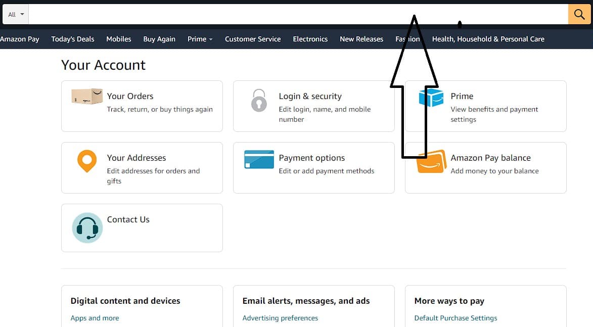Viewport: 593px width, 327px height.
Task: Open Customer Service from the navigation bar
Action: point(253,39)
